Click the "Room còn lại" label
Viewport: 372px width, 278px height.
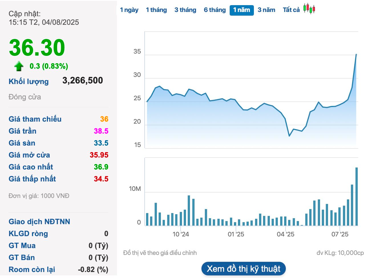pos(32,269)
